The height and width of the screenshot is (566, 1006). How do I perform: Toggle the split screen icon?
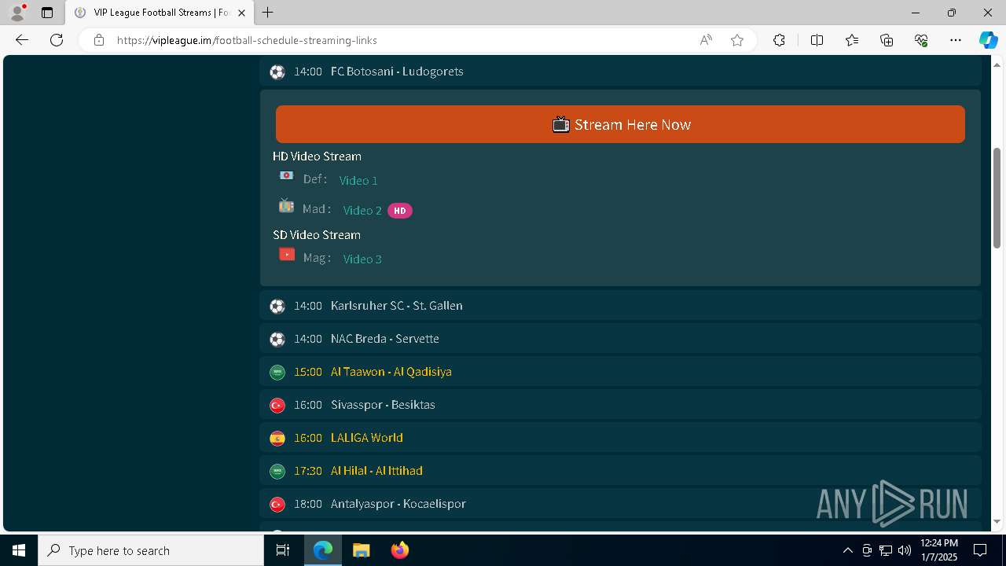tap(817, 40)
